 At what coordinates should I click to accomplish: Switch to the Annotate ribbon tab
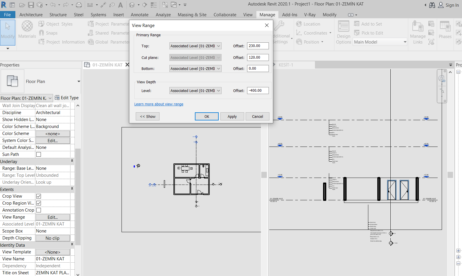[139, 15]
